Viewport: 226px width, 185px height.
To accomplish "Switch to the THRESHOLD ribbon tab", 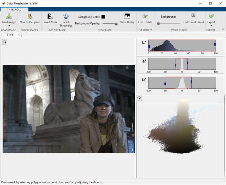I will (x=14, y=9).
